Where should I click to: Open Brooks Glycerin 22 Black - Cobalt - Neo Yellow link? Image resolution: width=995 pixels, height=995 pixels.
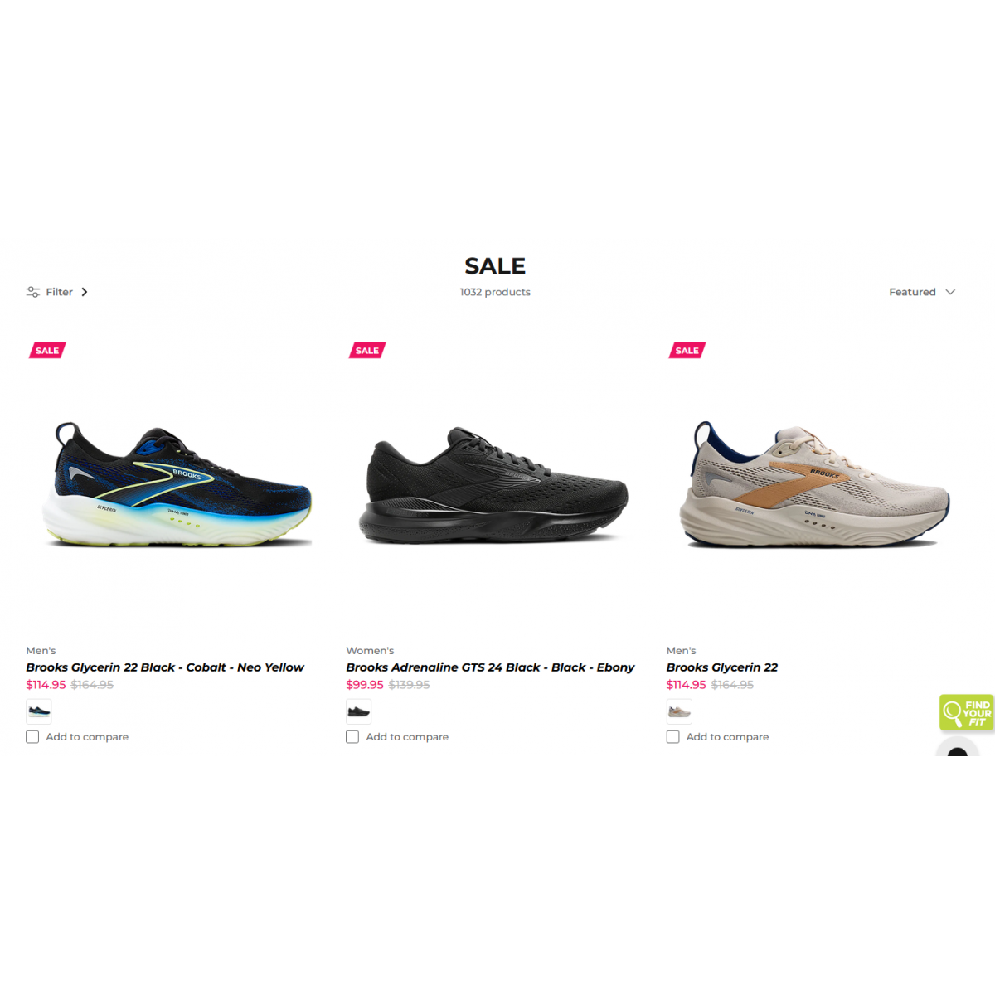point(165,667)
